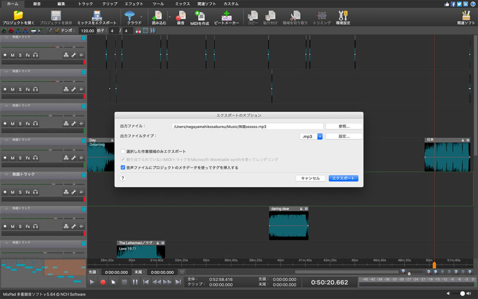Click the output file path field
The height and width of the screenshot is (299, 478).
pyautogui.click(x=247, y=126)
